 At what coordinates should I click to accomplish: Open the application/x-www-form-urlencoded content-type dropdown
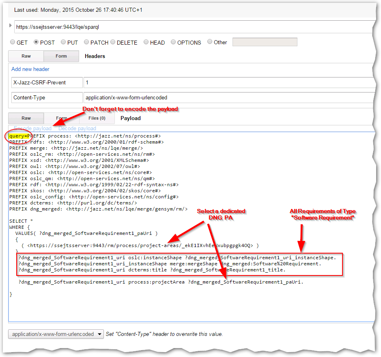(56, 334)
